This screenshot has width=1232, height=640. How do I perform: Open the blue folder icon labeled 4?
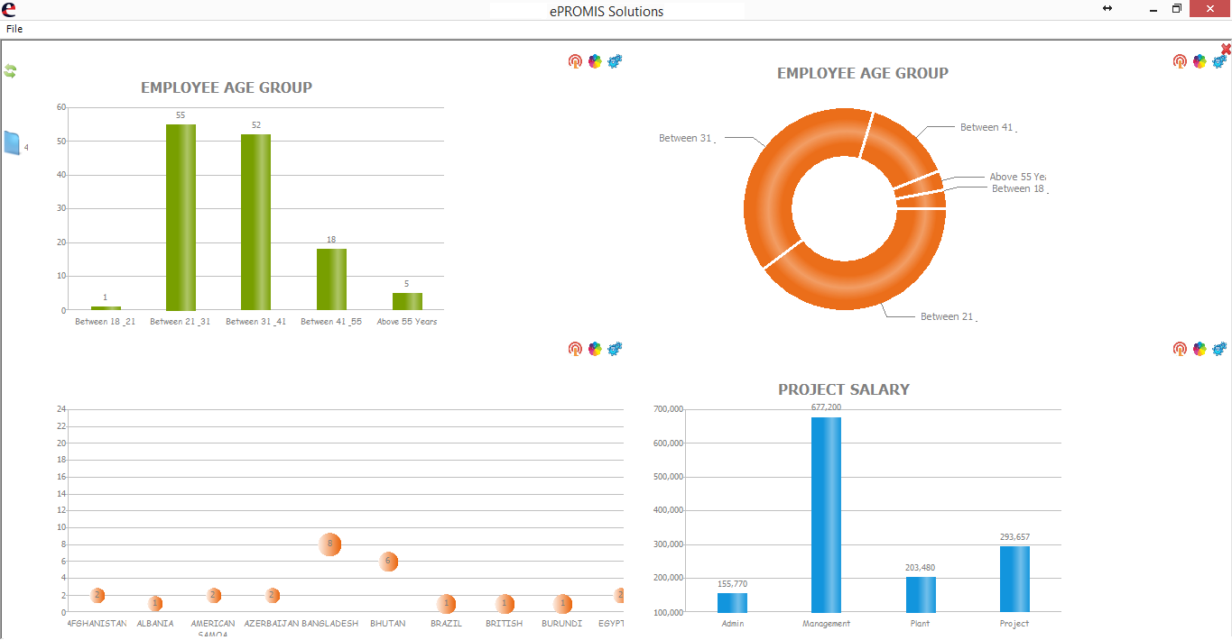[13, 143]
